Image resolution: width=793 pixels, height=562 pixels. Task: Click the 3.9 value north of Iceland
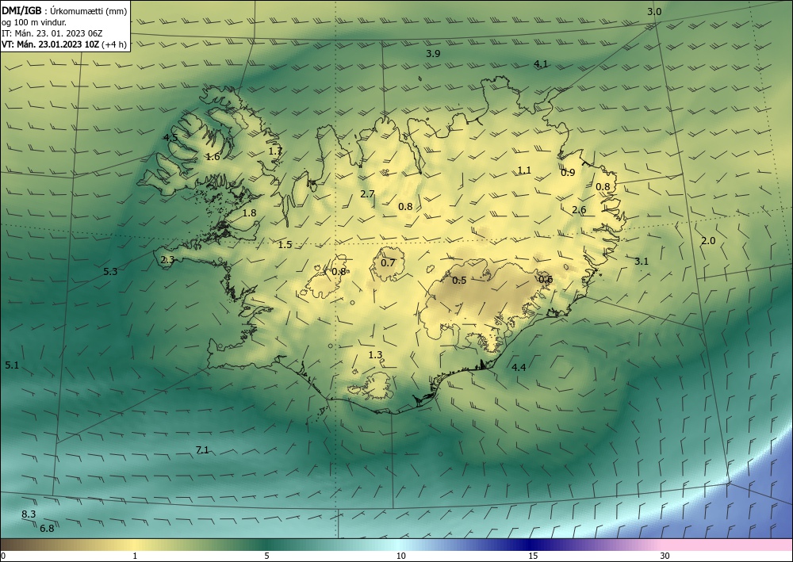pyautogui.click(x=433, y=54)
